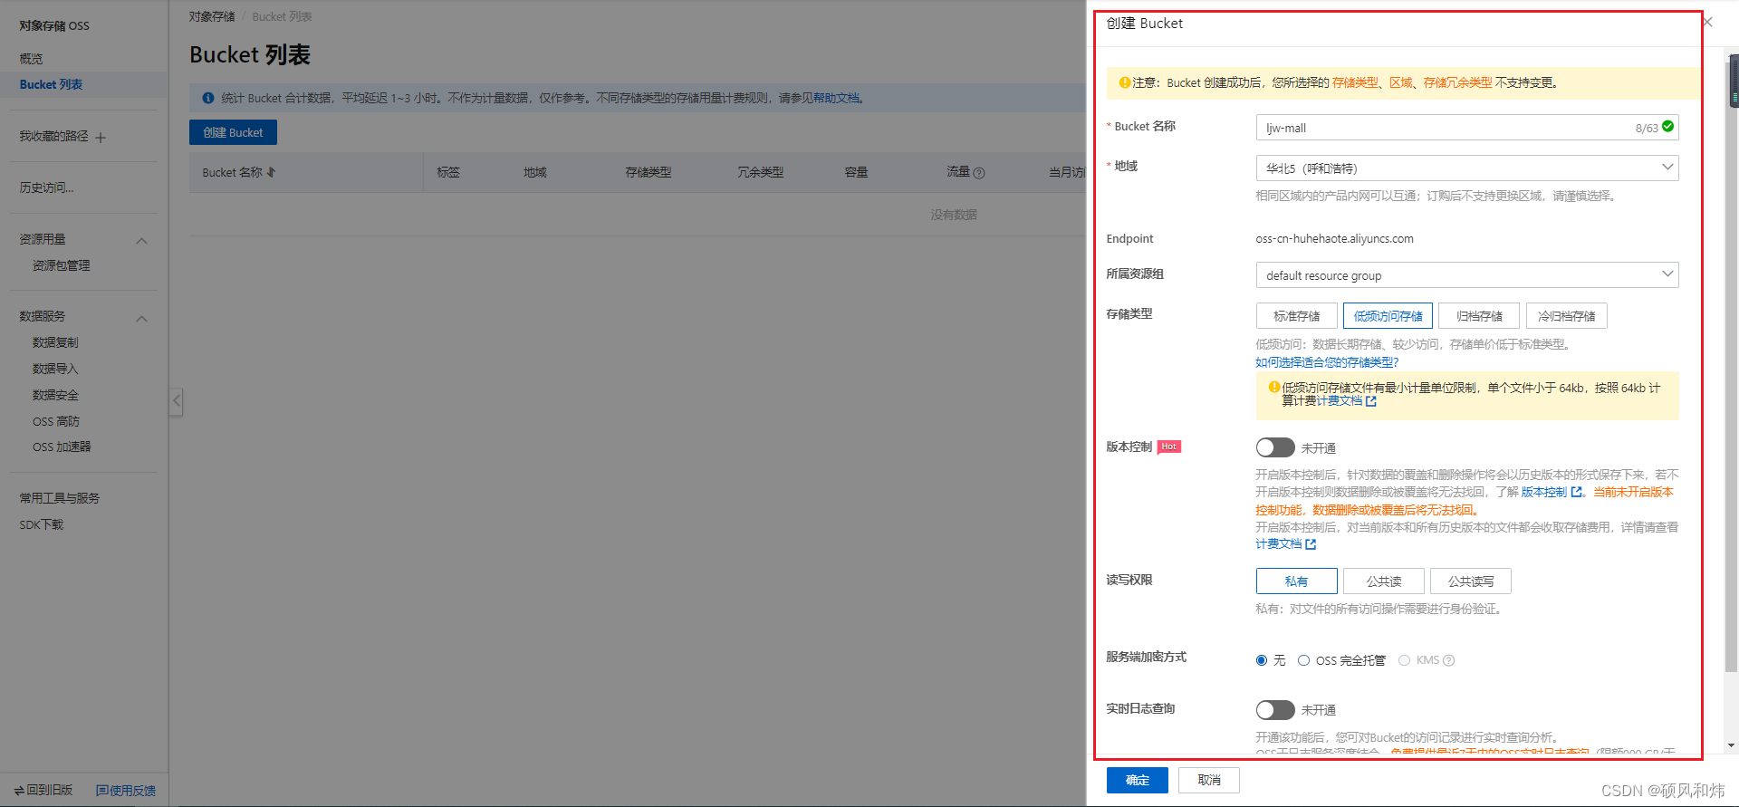The width and height of the screenshot is (1739, 807).
Task: Click the 冗余类型 column header
Action: [760, 172]
